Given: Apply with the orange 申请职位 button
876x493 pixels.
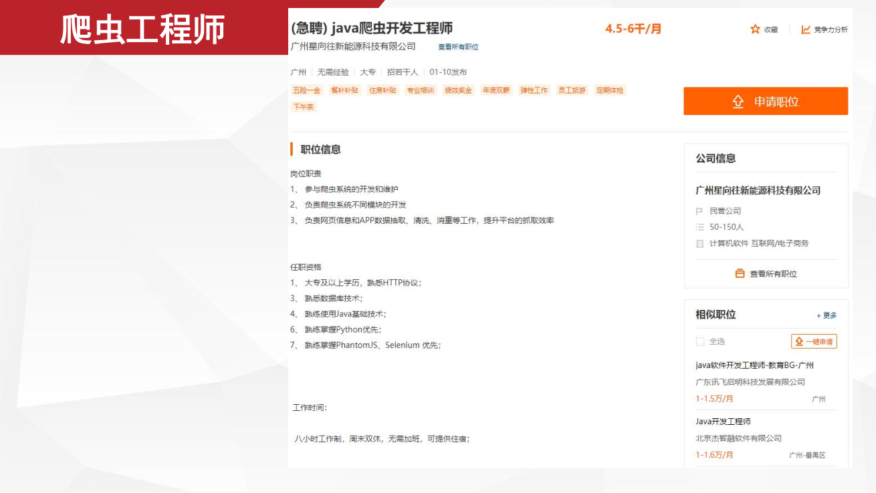Looking at the screenshot, I should 766,101.
